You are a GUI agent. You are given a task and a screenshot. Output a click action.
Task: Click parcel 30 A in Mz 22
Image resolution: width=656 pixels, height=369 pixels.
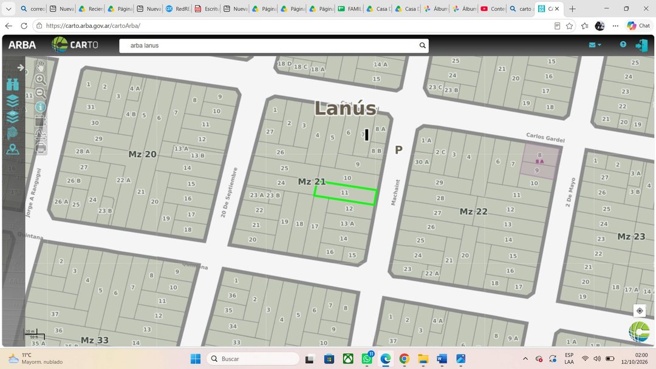click(422, 161)
